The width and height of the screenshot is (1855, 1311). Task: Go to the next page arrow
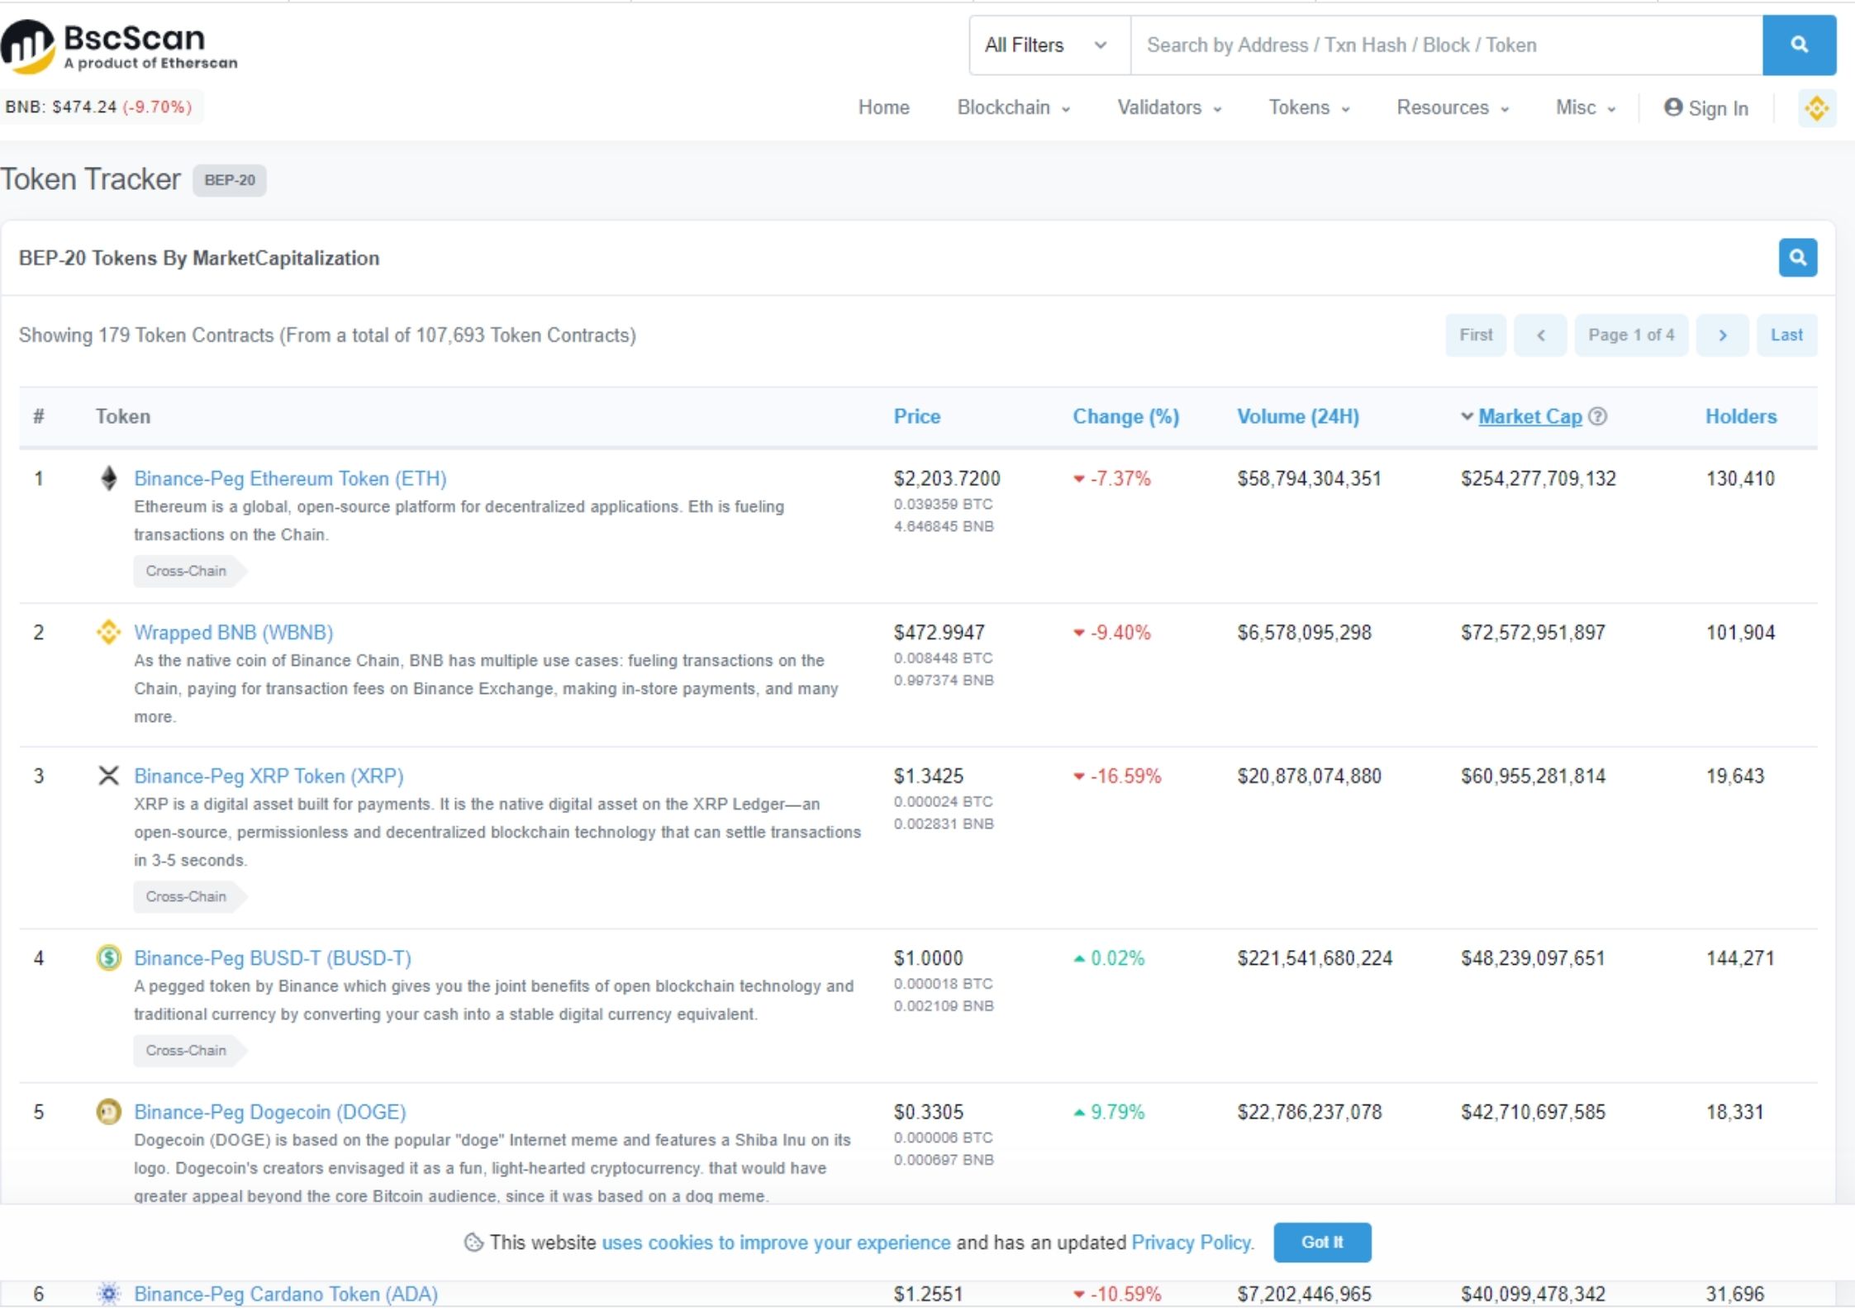click(1722, 335)
